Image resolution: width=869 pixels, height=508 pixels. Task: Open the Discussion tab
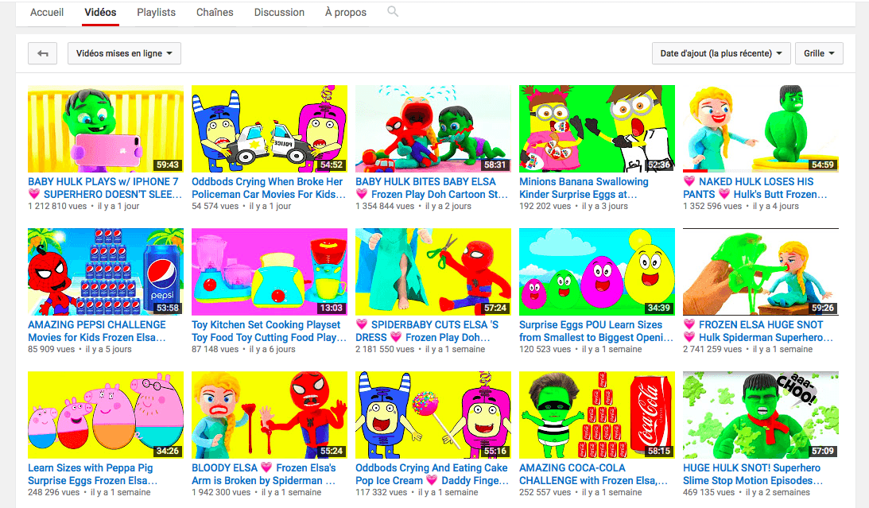(x=279, y=12)
